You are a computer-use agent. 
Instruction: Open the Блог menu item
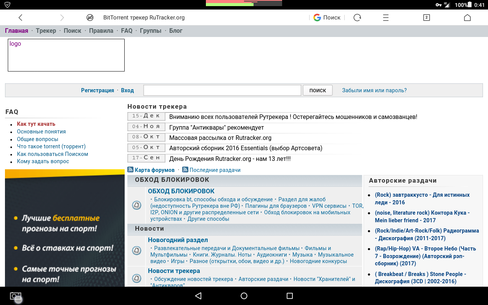176,31
